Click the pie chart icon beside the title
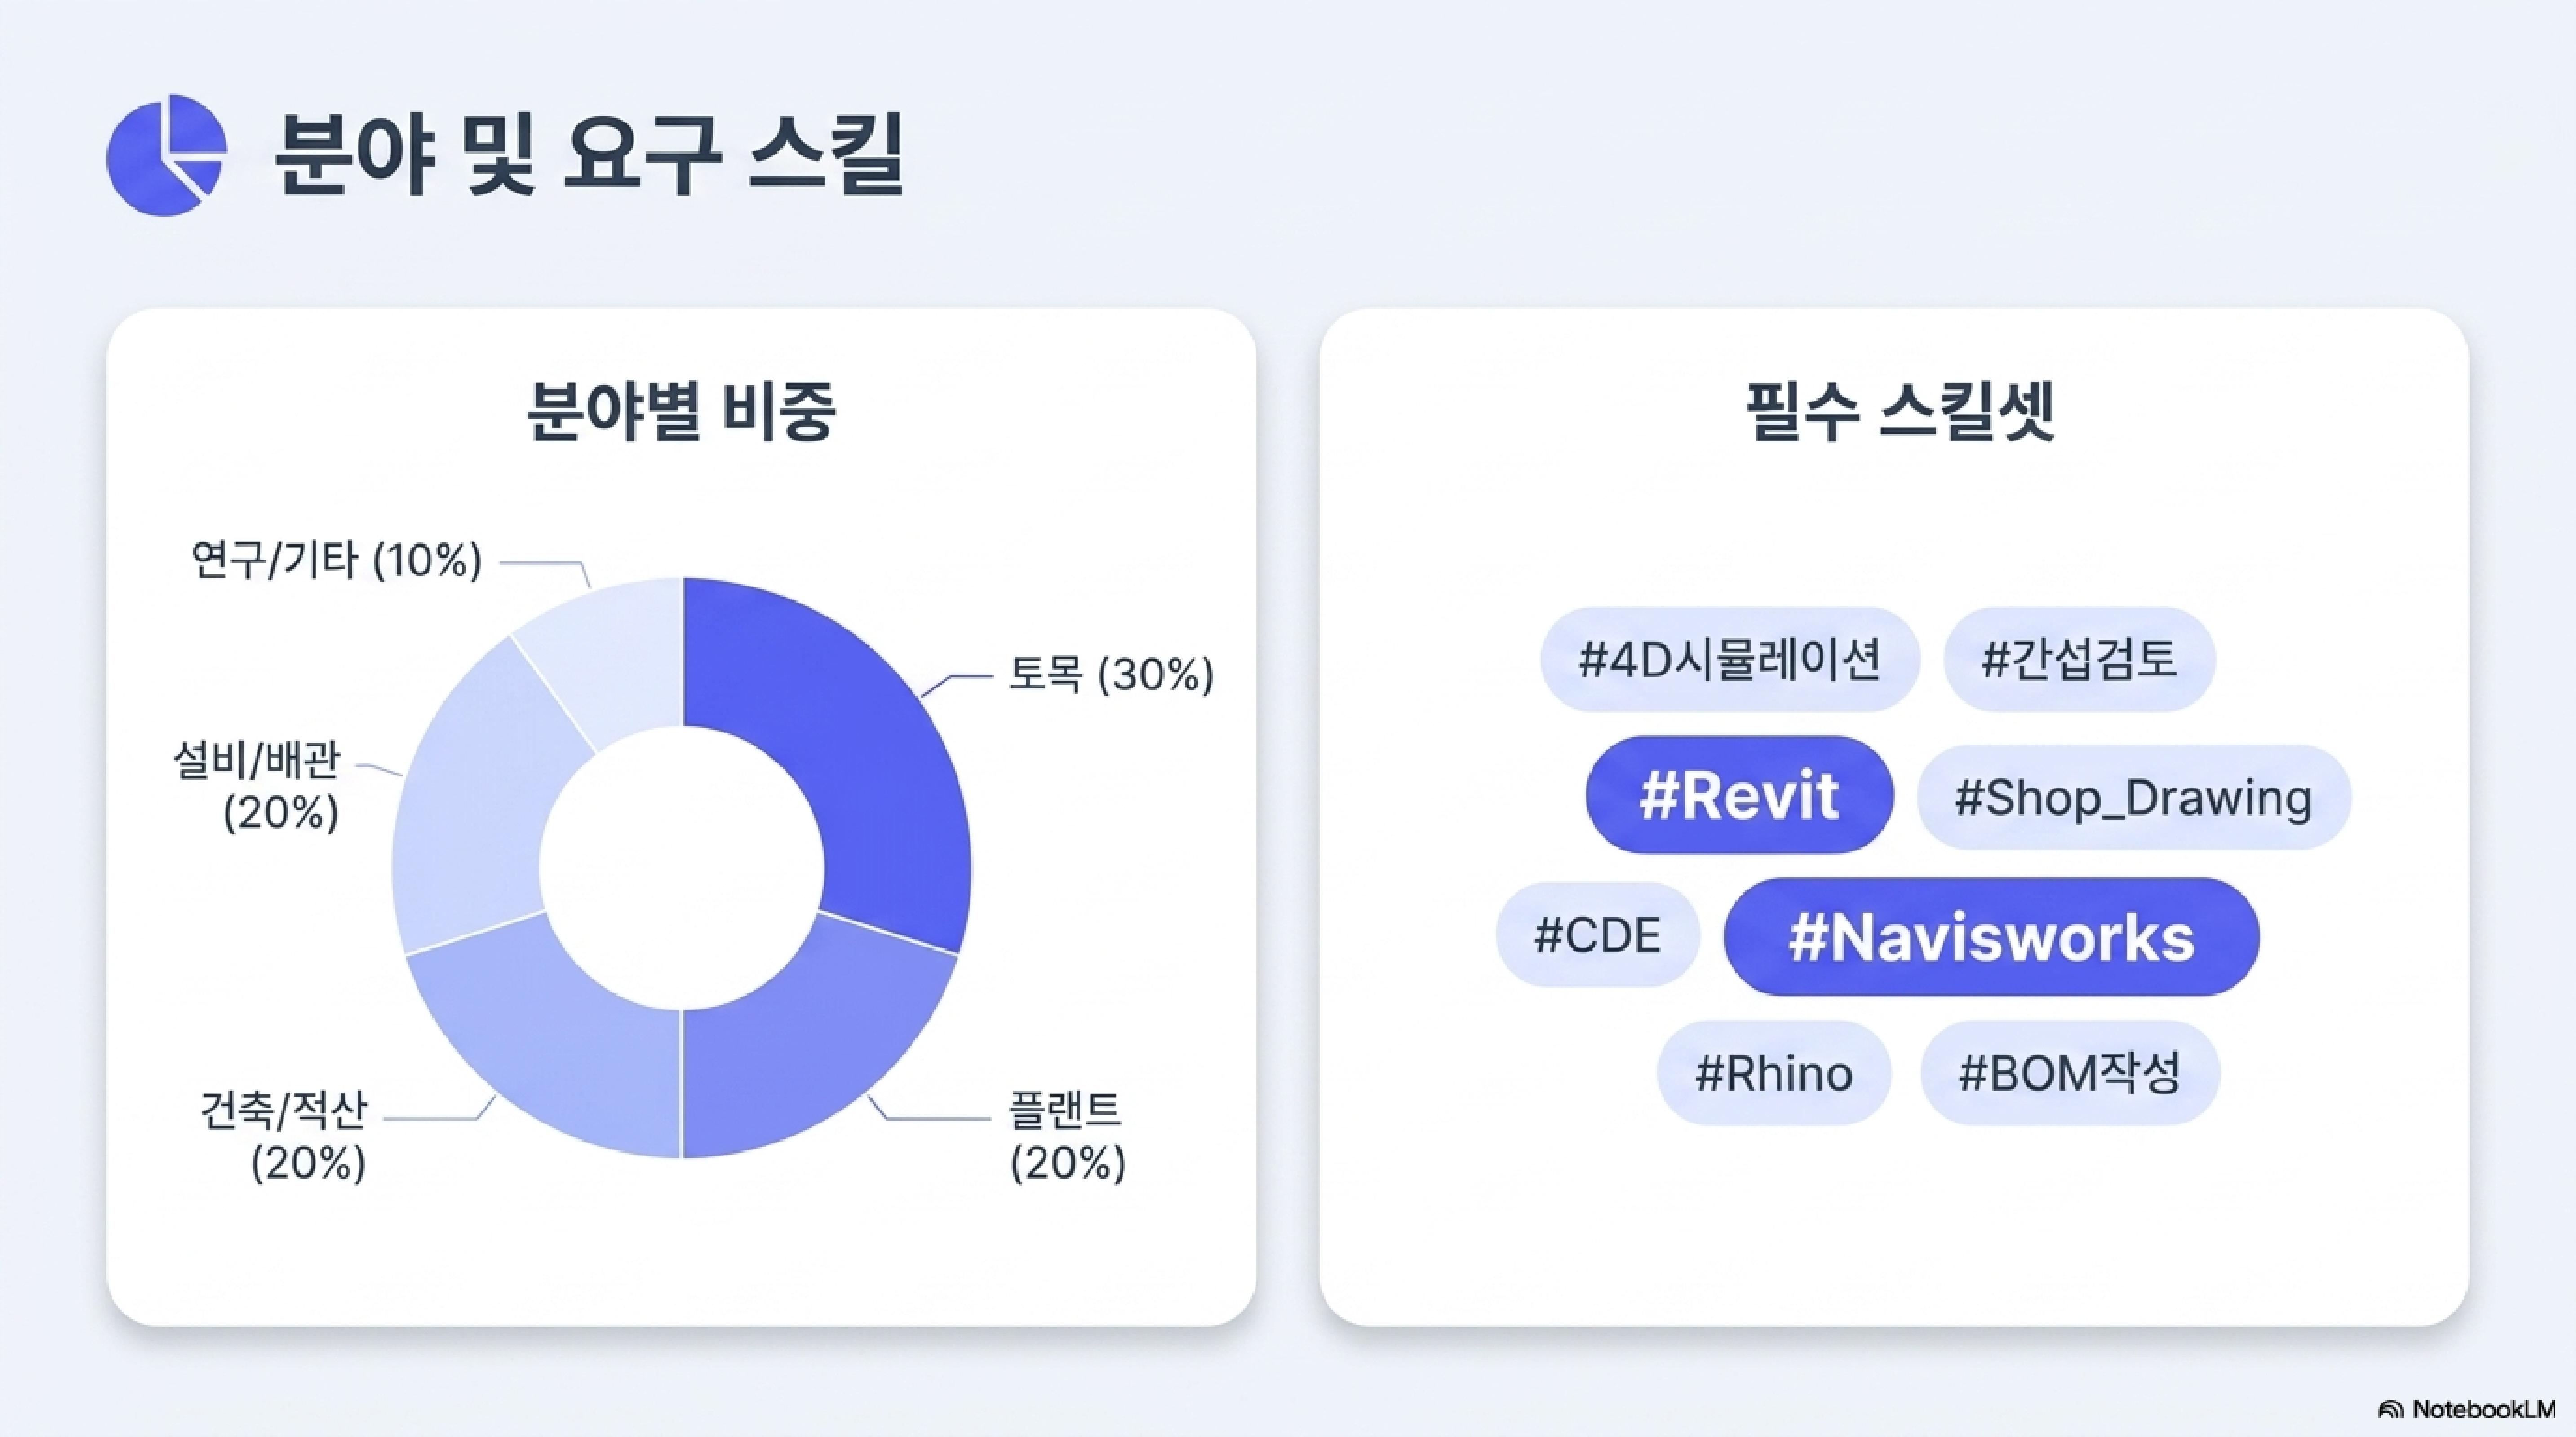 [x=166, y=155]
